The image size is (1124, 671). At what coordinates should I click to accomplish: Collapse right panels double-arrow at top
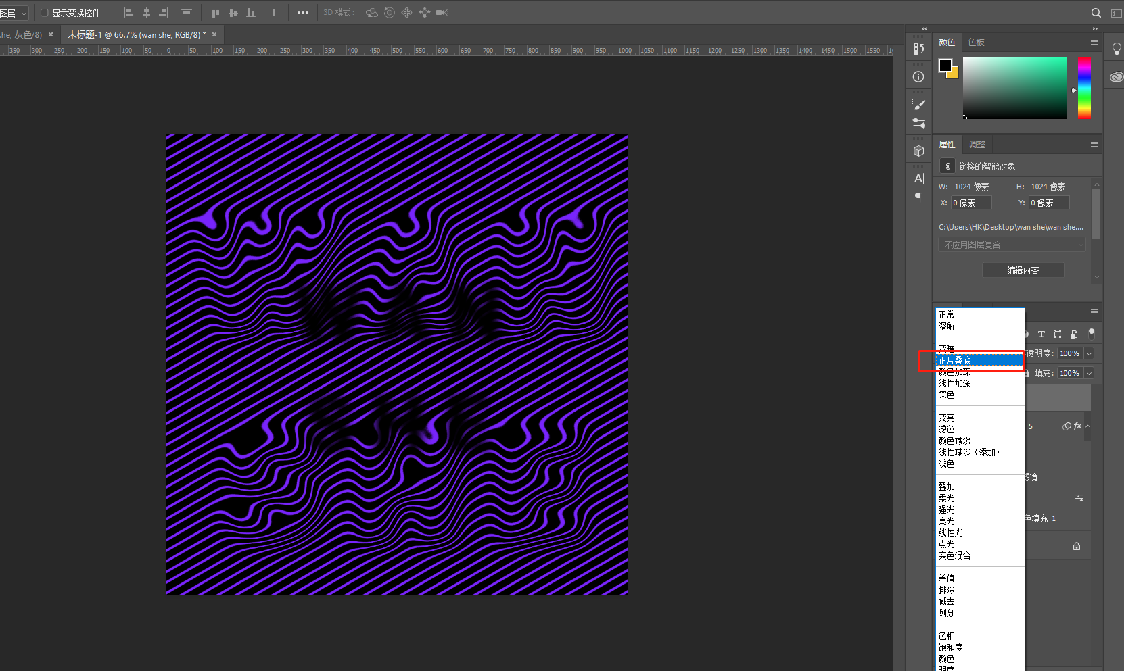click(1095, 28)
